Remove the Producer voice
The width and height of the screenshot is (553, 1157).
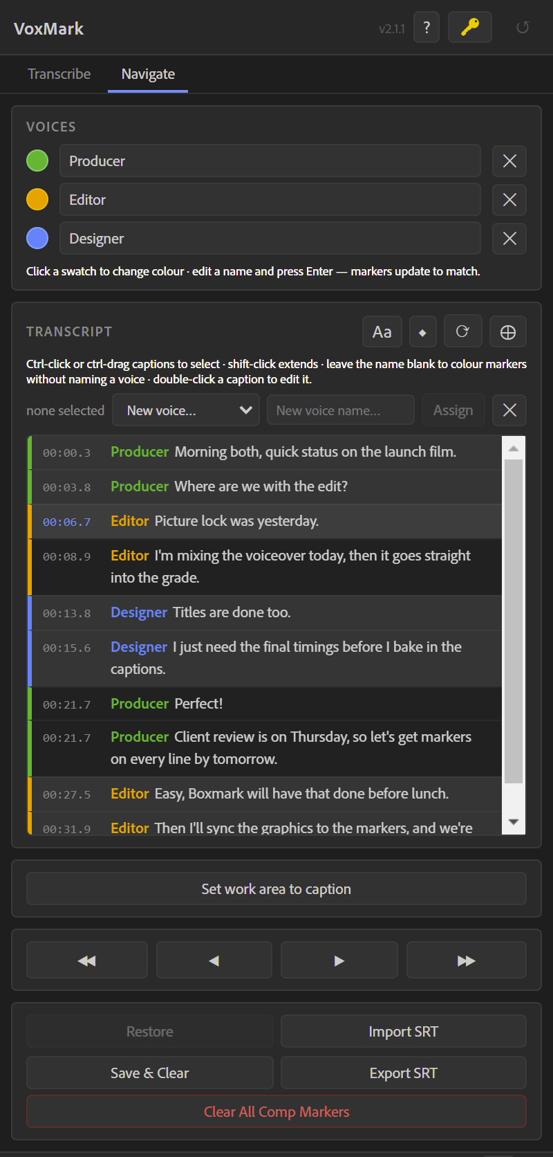509,161
